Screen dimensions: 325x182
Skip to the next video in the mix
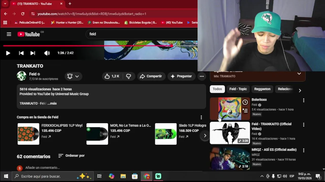point(33,53)
